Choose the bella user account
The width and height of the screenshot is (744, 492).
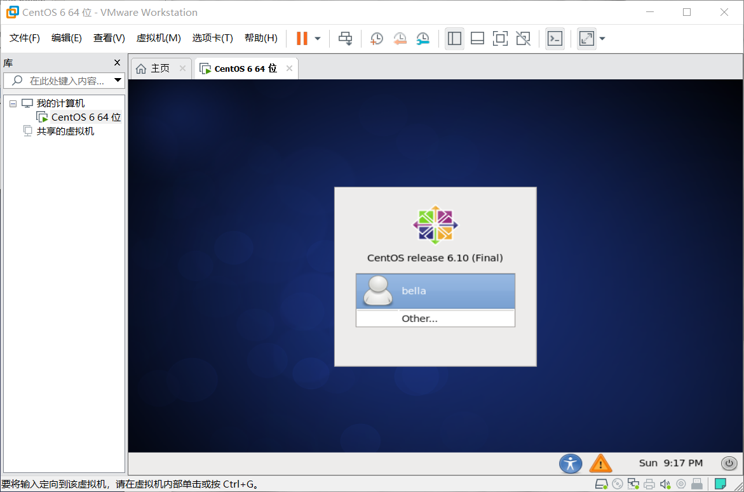click(436, 291)
